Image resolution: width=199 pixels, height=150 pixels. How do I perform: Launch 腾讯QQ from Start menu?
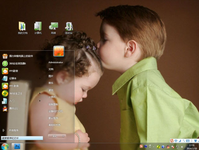click(10, 108)
